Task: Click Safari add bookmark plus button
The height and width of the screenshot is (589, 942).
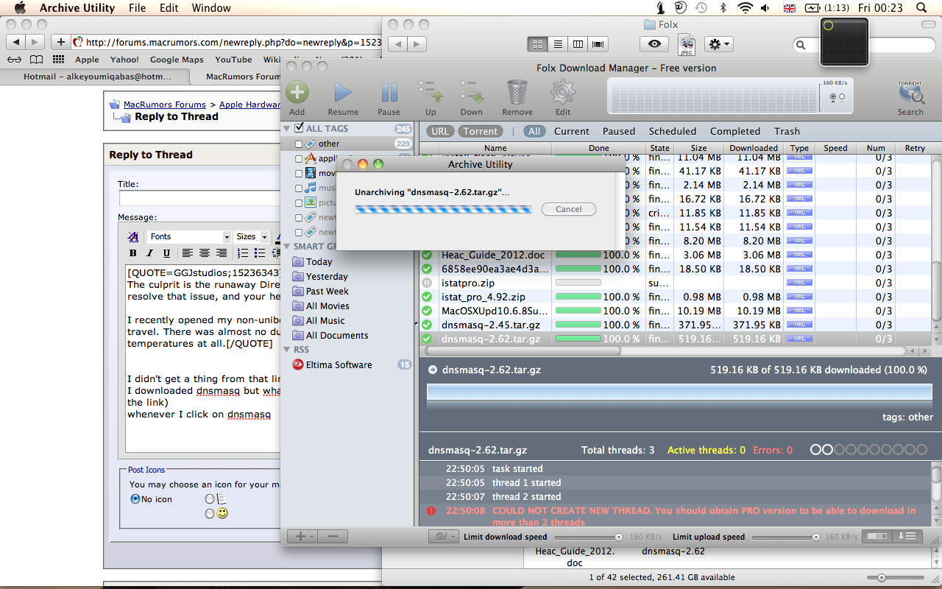Action: coord(61,42)
